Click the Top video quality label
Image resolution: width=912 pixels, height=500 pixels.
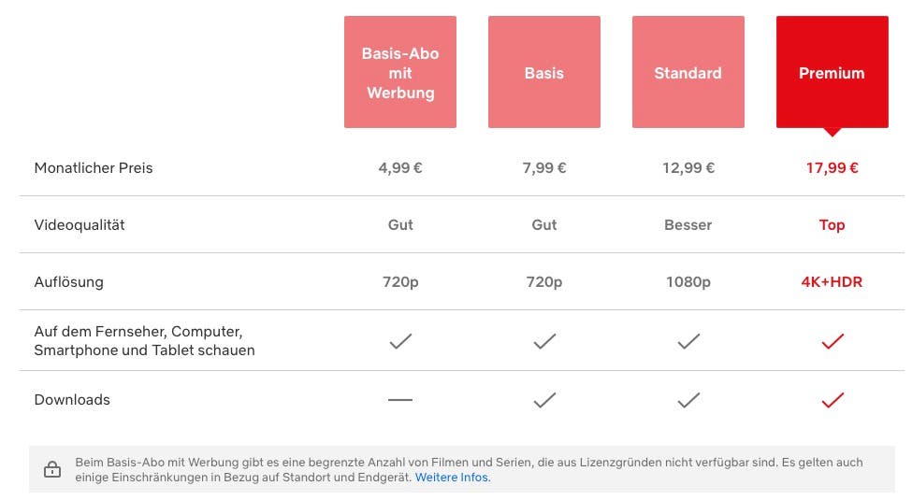(x=832, y=225)
